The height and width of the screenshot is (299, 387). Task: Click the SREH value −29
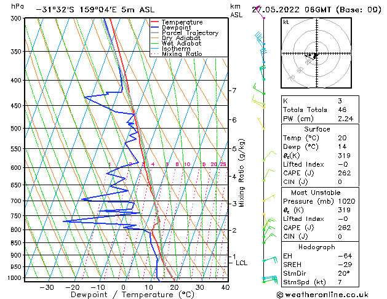(345, 265)
